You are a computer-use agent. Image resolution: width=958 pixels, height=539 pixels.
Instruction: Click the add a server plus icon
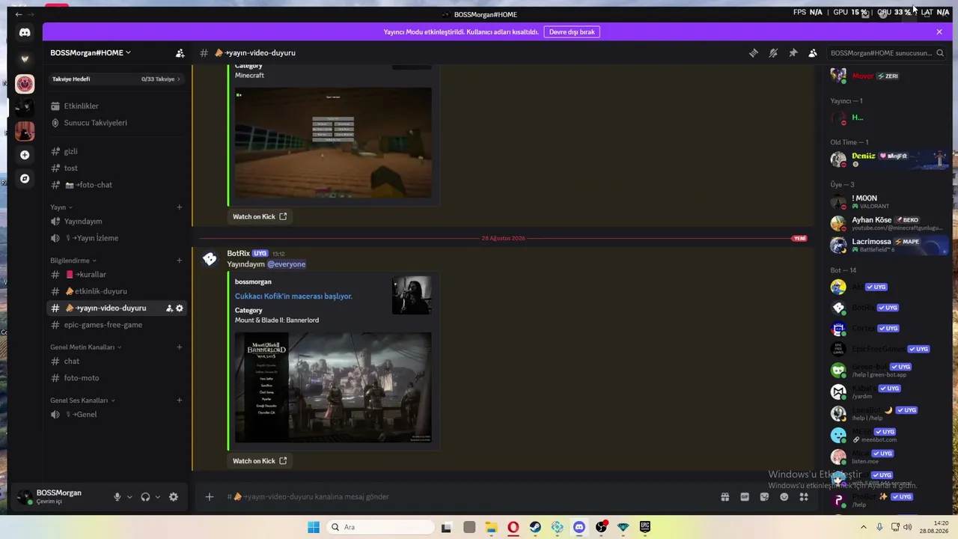(x=25, y=155)
